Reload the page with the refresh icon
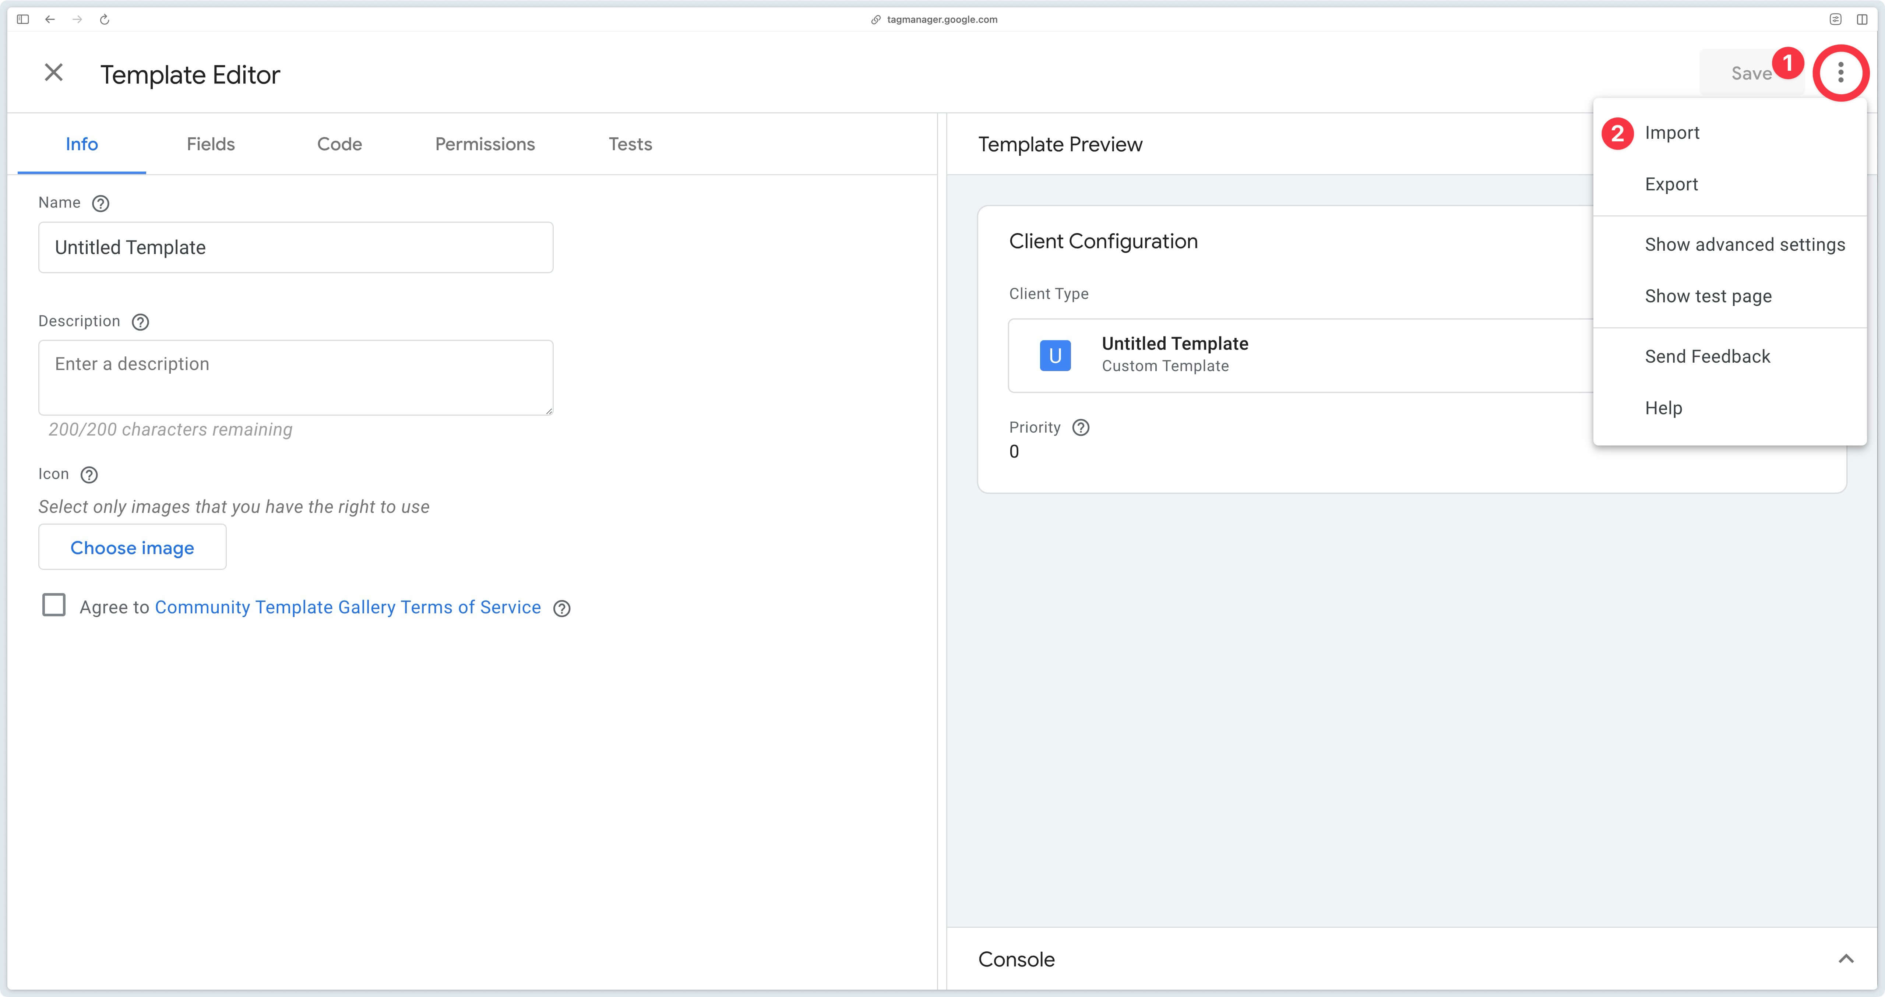Image resolution: width=1885 pixels, height=997 pixels. coord(105,19)
